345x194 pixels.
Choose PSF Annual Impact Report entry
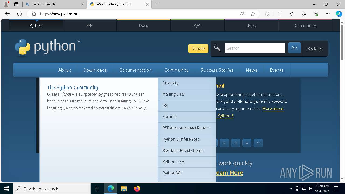pos(187,128)
